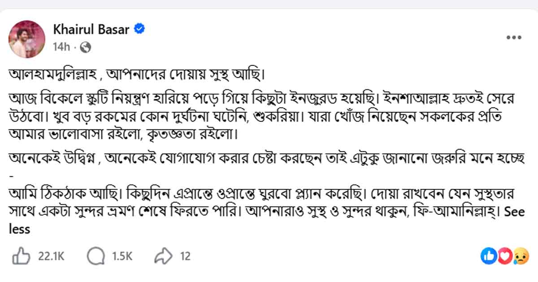View the 22.1K likes count
The height and width of the screenshot is (282, 538).
52,256
